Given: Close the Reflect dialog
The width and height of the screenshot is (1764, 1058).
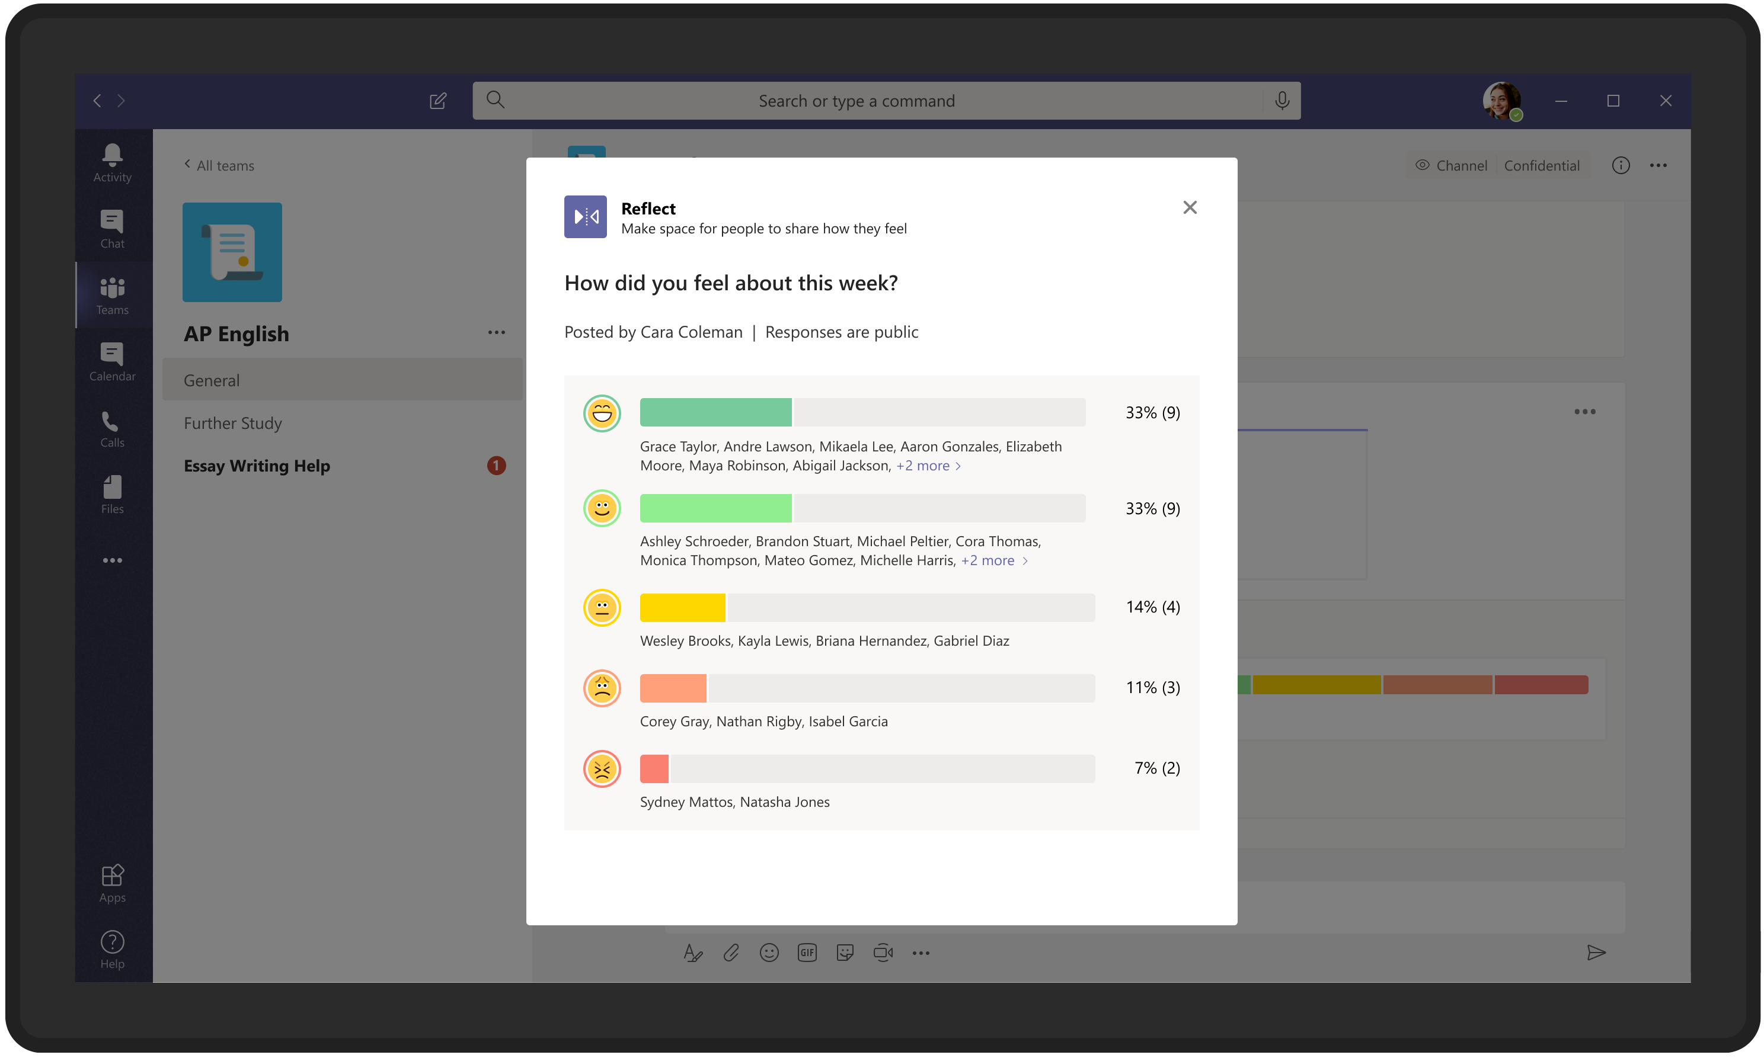Looking at the screenshot, I should tap(1189, 207).
